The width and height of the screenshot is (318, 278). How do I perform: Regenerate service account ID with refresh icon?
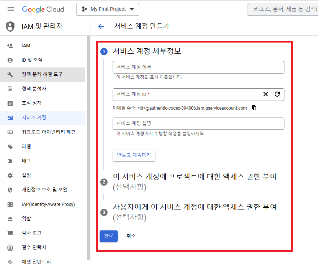click(x=277, y=94)
